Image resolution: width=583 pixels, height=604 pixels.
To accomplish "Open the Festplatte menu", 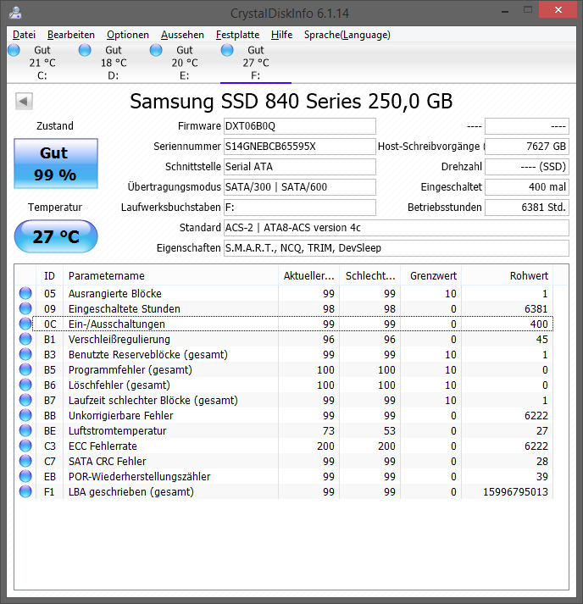I will [x=237, y=35].
